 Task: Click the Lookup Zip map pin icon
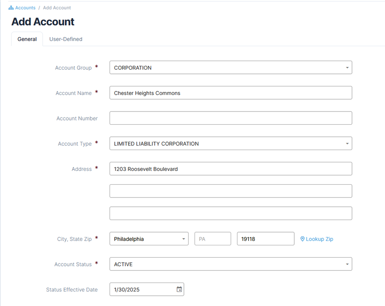point(302,239)
